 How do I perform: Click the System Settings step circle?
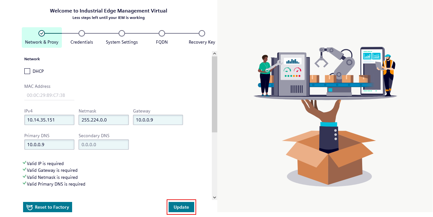[x=122, y=33]
